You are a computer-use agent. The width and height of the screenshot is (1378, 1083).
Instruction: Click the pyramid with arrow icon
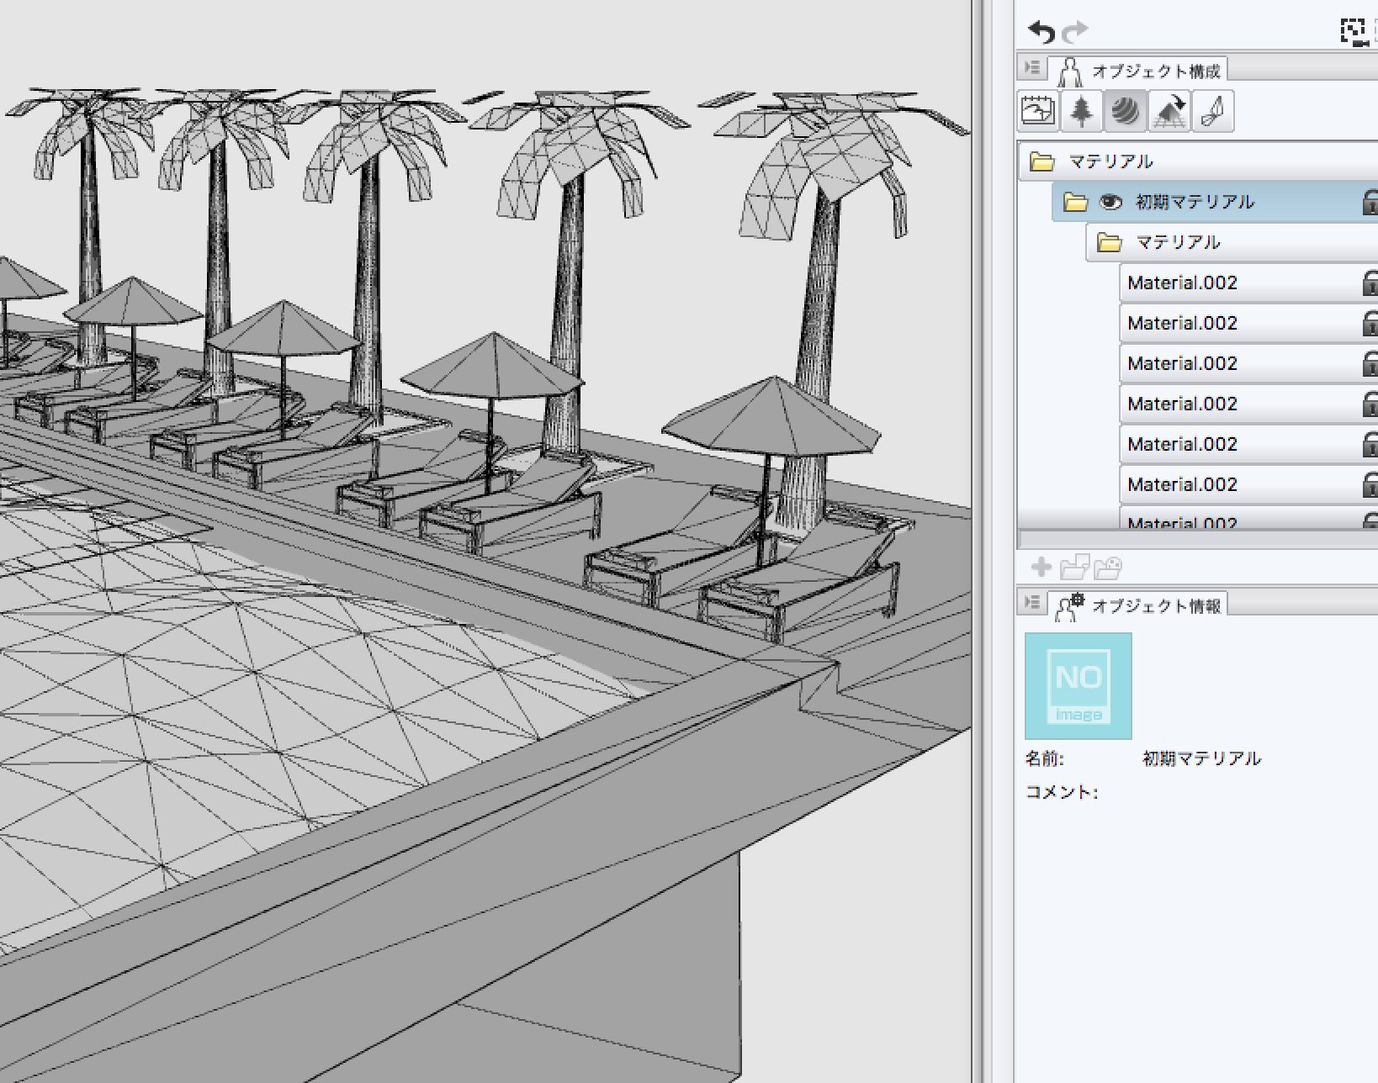click(1169, 111)
